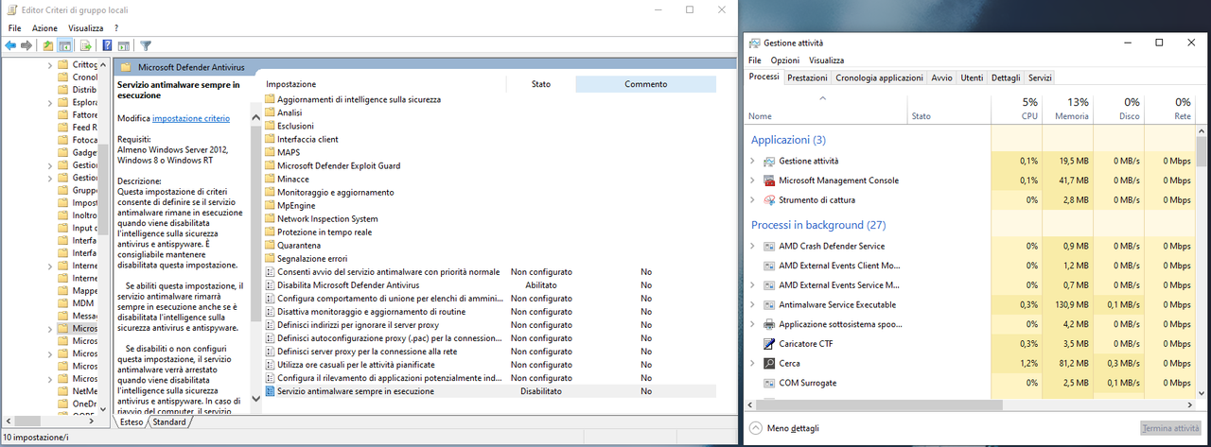Click the Back arrow in Group Policy toolbar
Screen dimensions: 1211x447
(x=10, y=45)
